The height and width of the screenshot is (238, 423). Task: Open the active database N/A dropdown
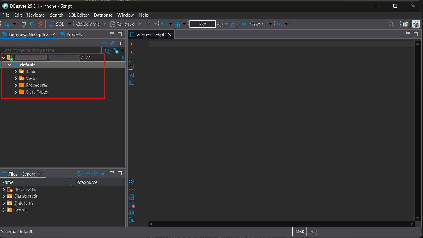(x=256, y=24)
